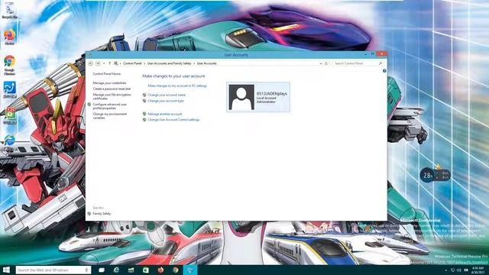Click the Family Safety link

[102, 214]
